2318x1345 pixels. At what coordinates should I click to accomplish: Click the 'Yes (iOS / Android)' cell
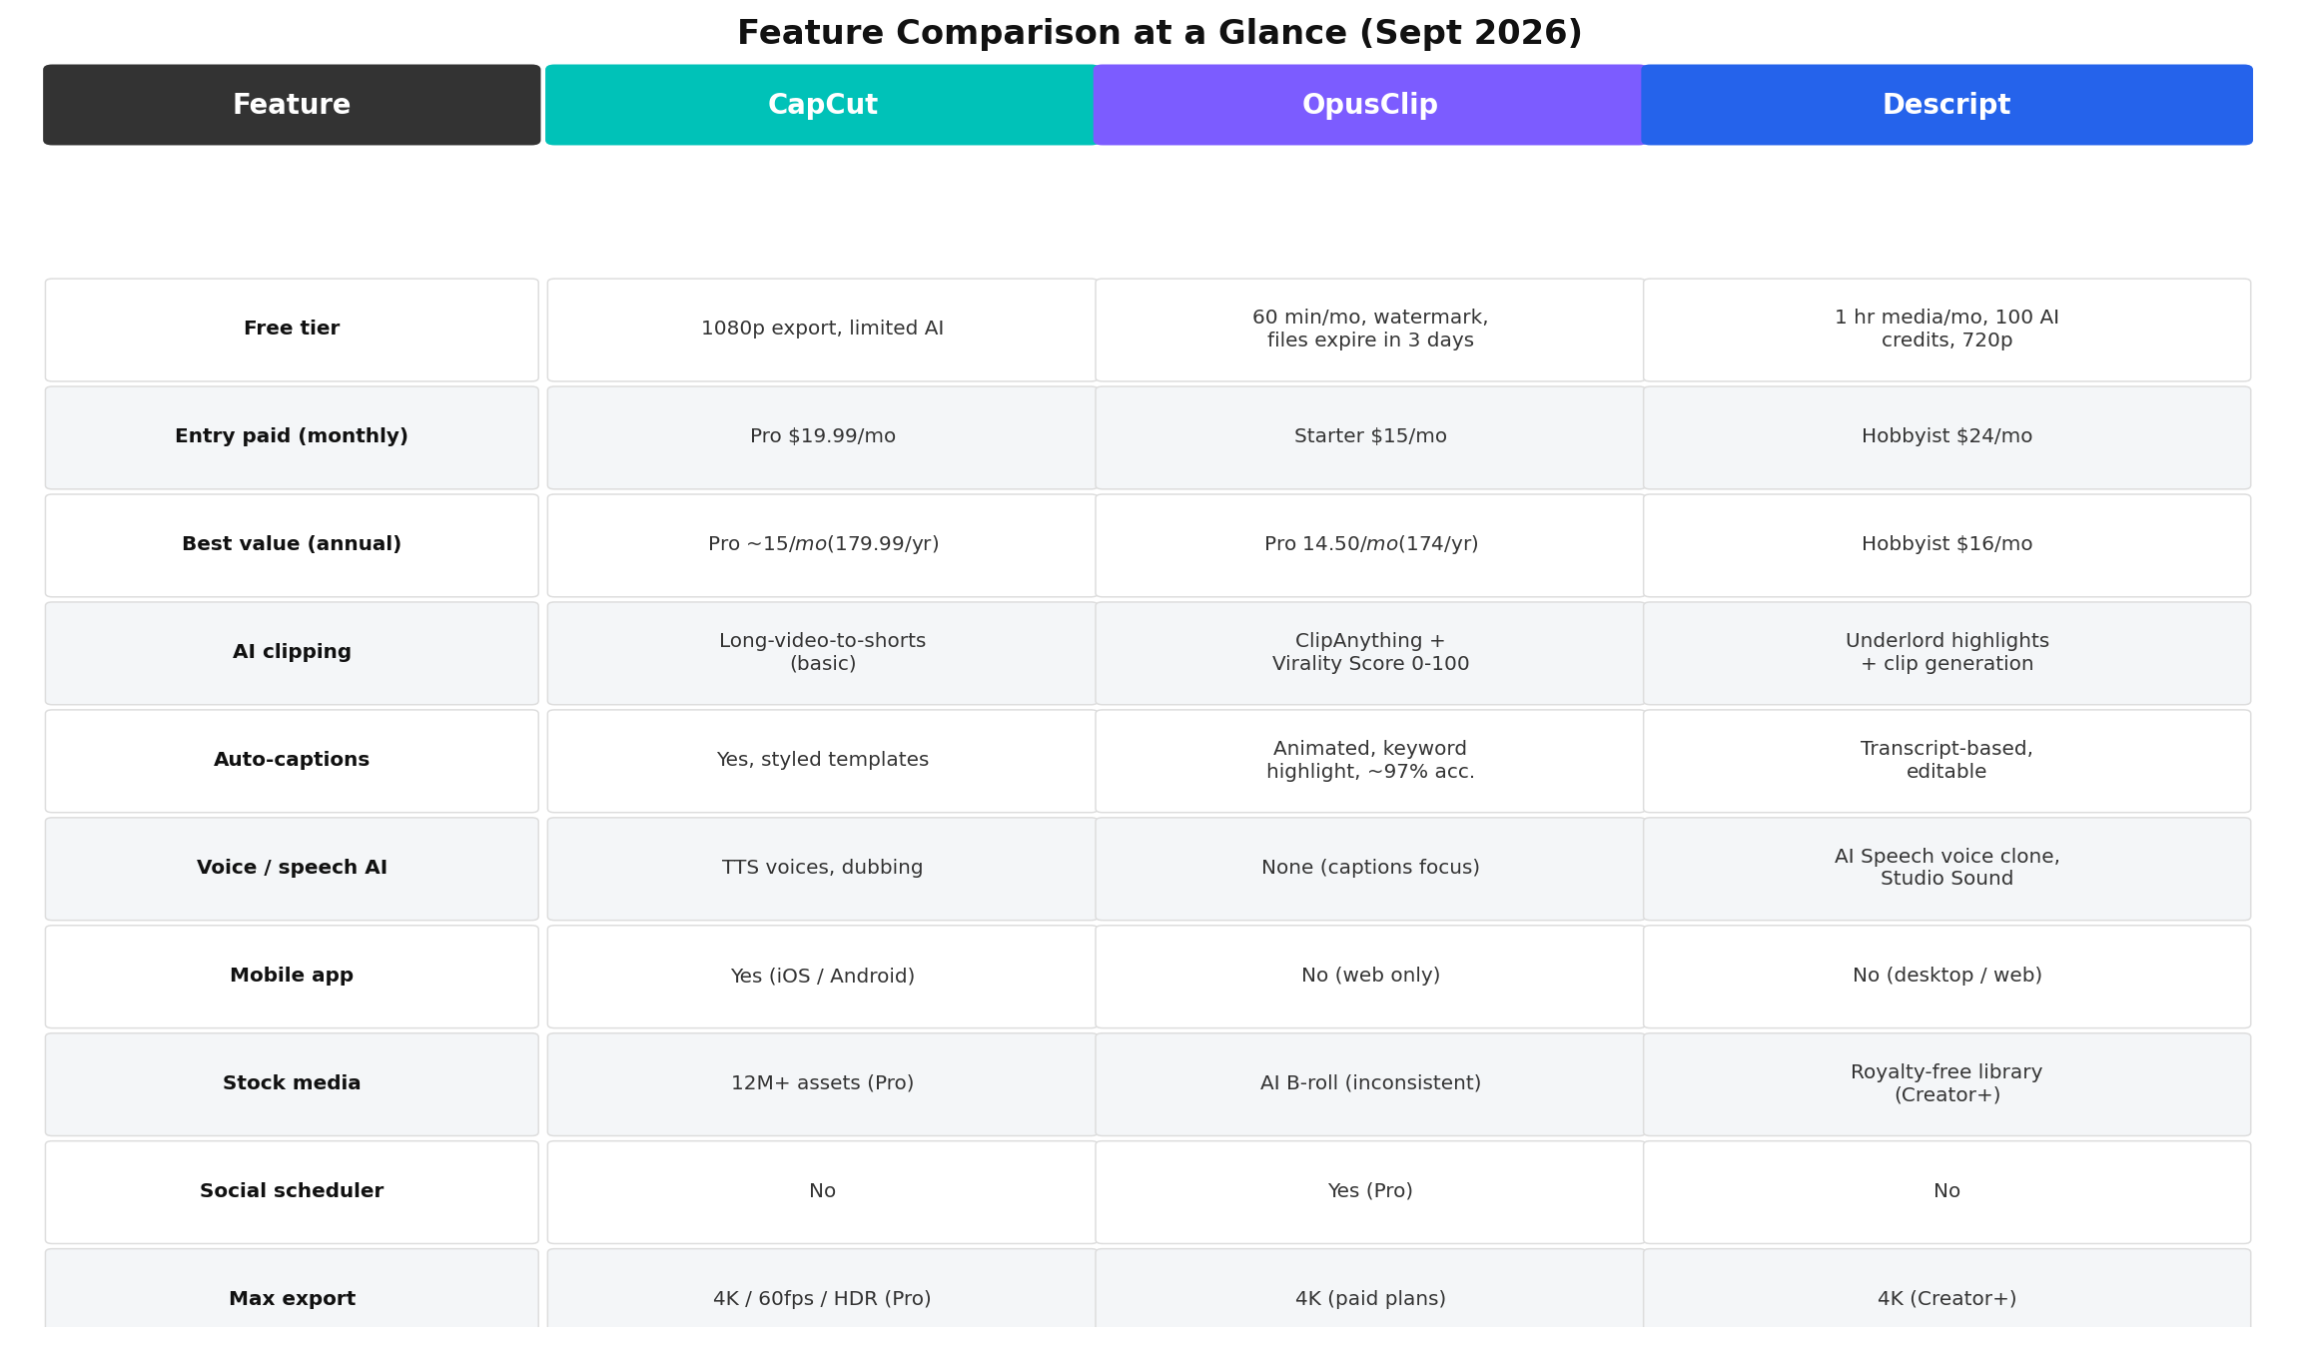click(822, 977)
